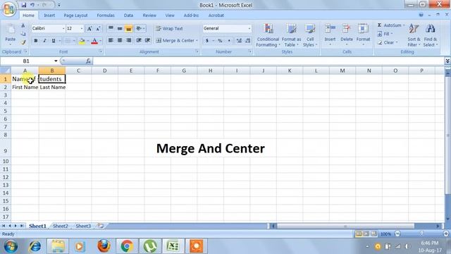Open the Clear dropdown in Editing group
This screenshot has height=254, width=451.
(388, 42)
